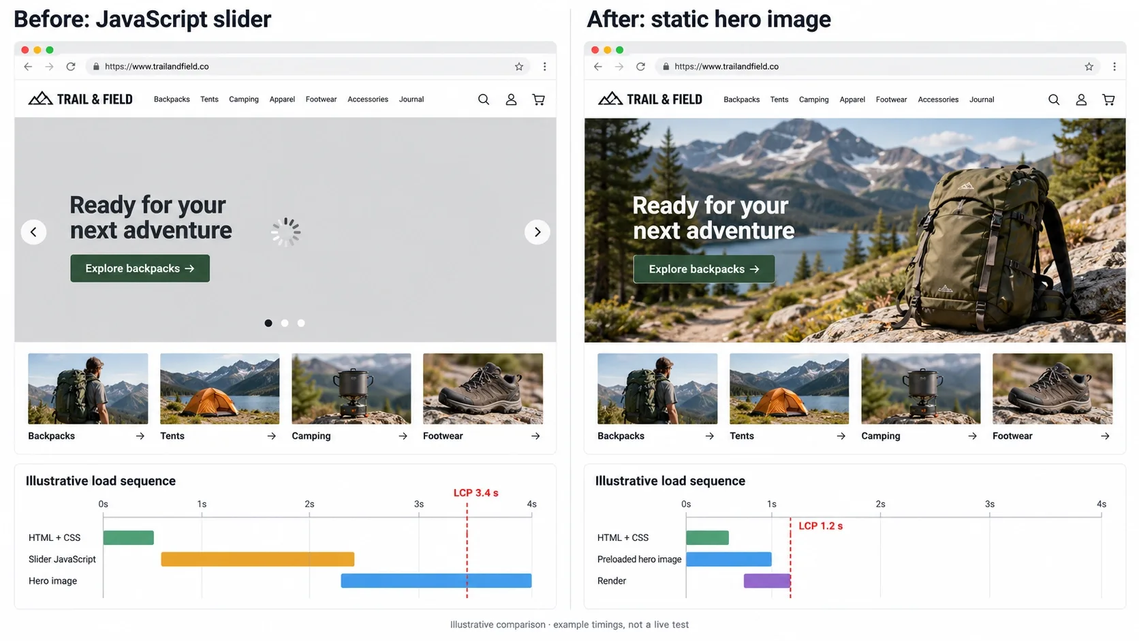Bookmark star in After browser address bar
The width and height of the screenshot is (1139, 641).
pos(1089,66)
